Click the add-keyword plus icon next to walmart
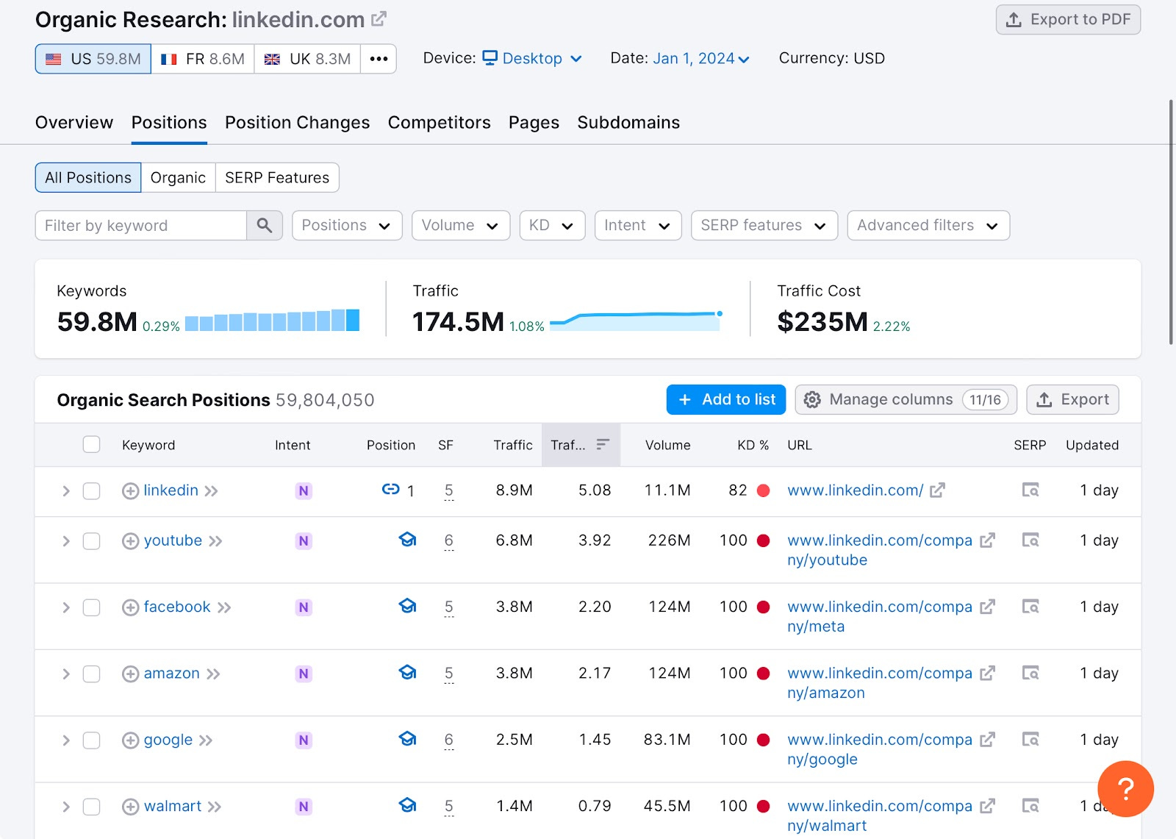The width and height of the screenshot is (1176, 839). (130, 807)
